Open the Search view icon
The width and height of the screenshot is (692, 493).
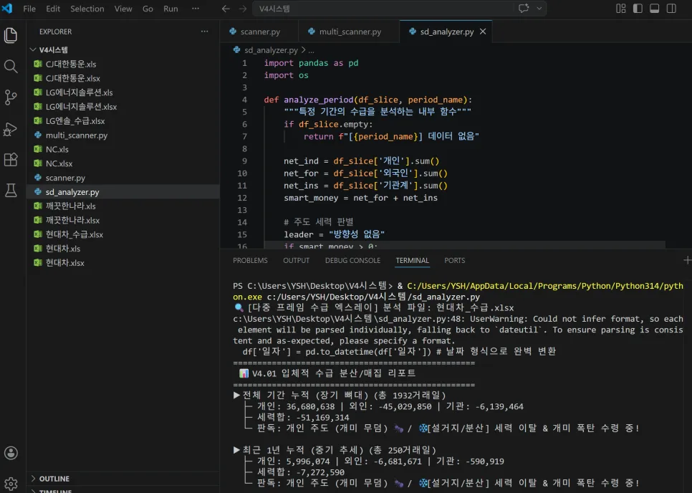pyautogui.click(x=11, y=66)
